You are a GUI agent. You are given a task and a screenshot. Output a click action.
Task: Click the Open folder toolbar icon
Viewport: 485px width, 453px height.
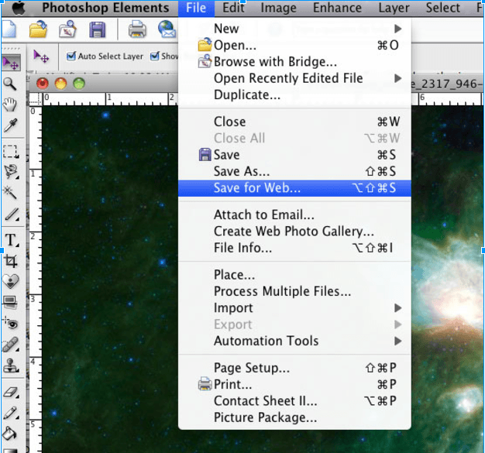38,29
